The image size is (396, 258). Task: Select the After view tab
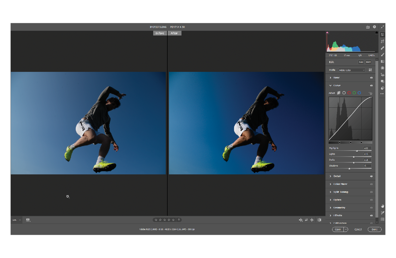[x=174, y=33]
